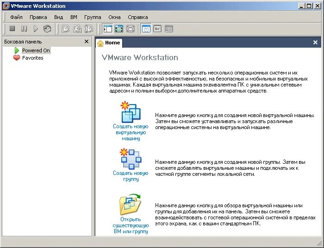
Task: Click the VMware Workstation page heading
Action: (x=140, y=57)
